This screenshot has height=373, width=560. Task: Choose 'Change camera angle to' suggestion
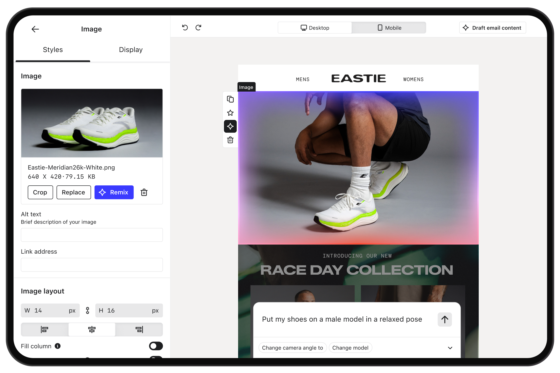coord(293,348)
